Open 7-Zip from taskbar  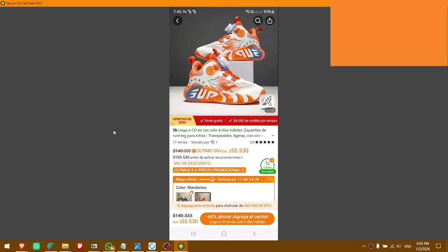tap(94, 246)
